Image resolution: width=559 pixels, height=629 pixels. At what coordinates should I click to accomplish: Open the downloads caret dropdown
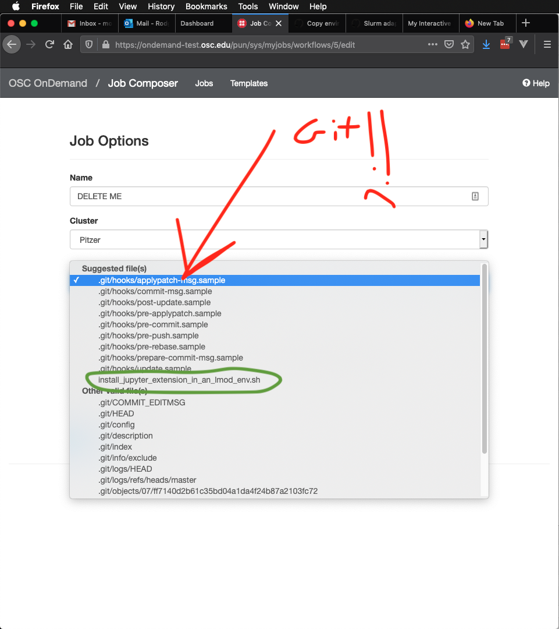click(x=523, y=44)
